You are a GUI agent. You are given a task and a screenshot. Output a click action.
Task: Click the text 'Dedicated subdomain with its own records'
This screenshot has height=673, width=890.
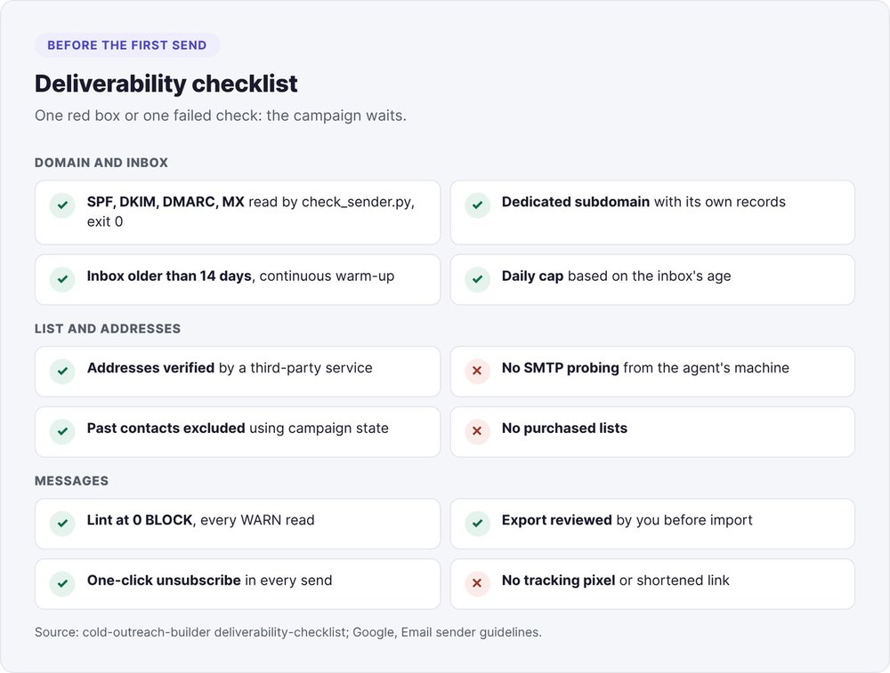(643, 202)
